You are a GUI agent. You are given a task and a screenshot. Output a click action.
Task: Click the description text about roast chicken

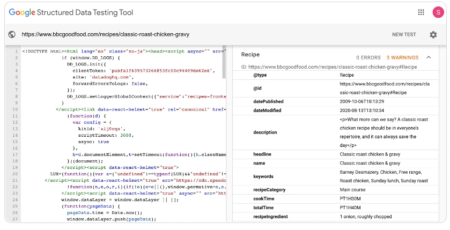[383, 132]
